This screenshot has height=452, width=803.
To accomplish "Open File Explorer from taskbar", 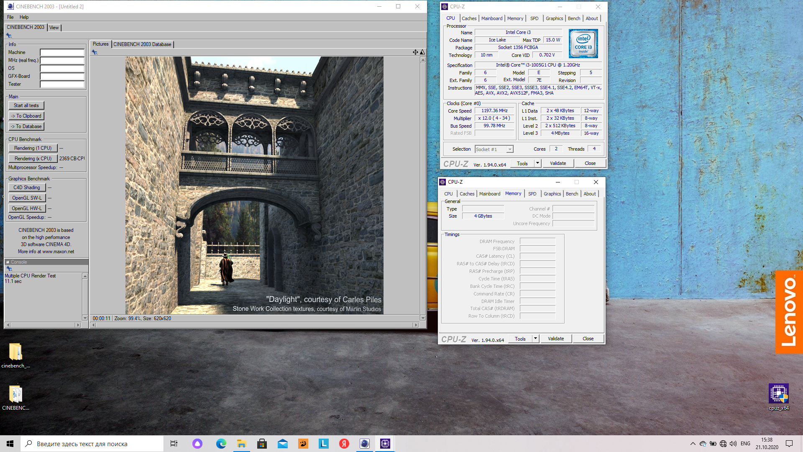I will [x=241, y=444].
